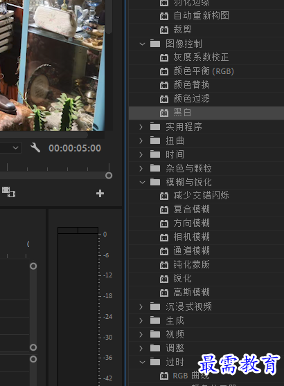The height and width of the screenshot is (386, 284).
Task: Select the 钝化蒙版 effect
Action: [192, 265]
